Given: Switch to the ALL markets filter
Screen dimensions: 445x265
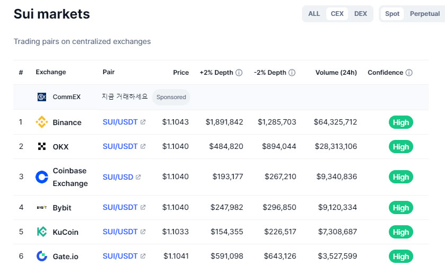Looking at the screenshot, I should 314,14.
